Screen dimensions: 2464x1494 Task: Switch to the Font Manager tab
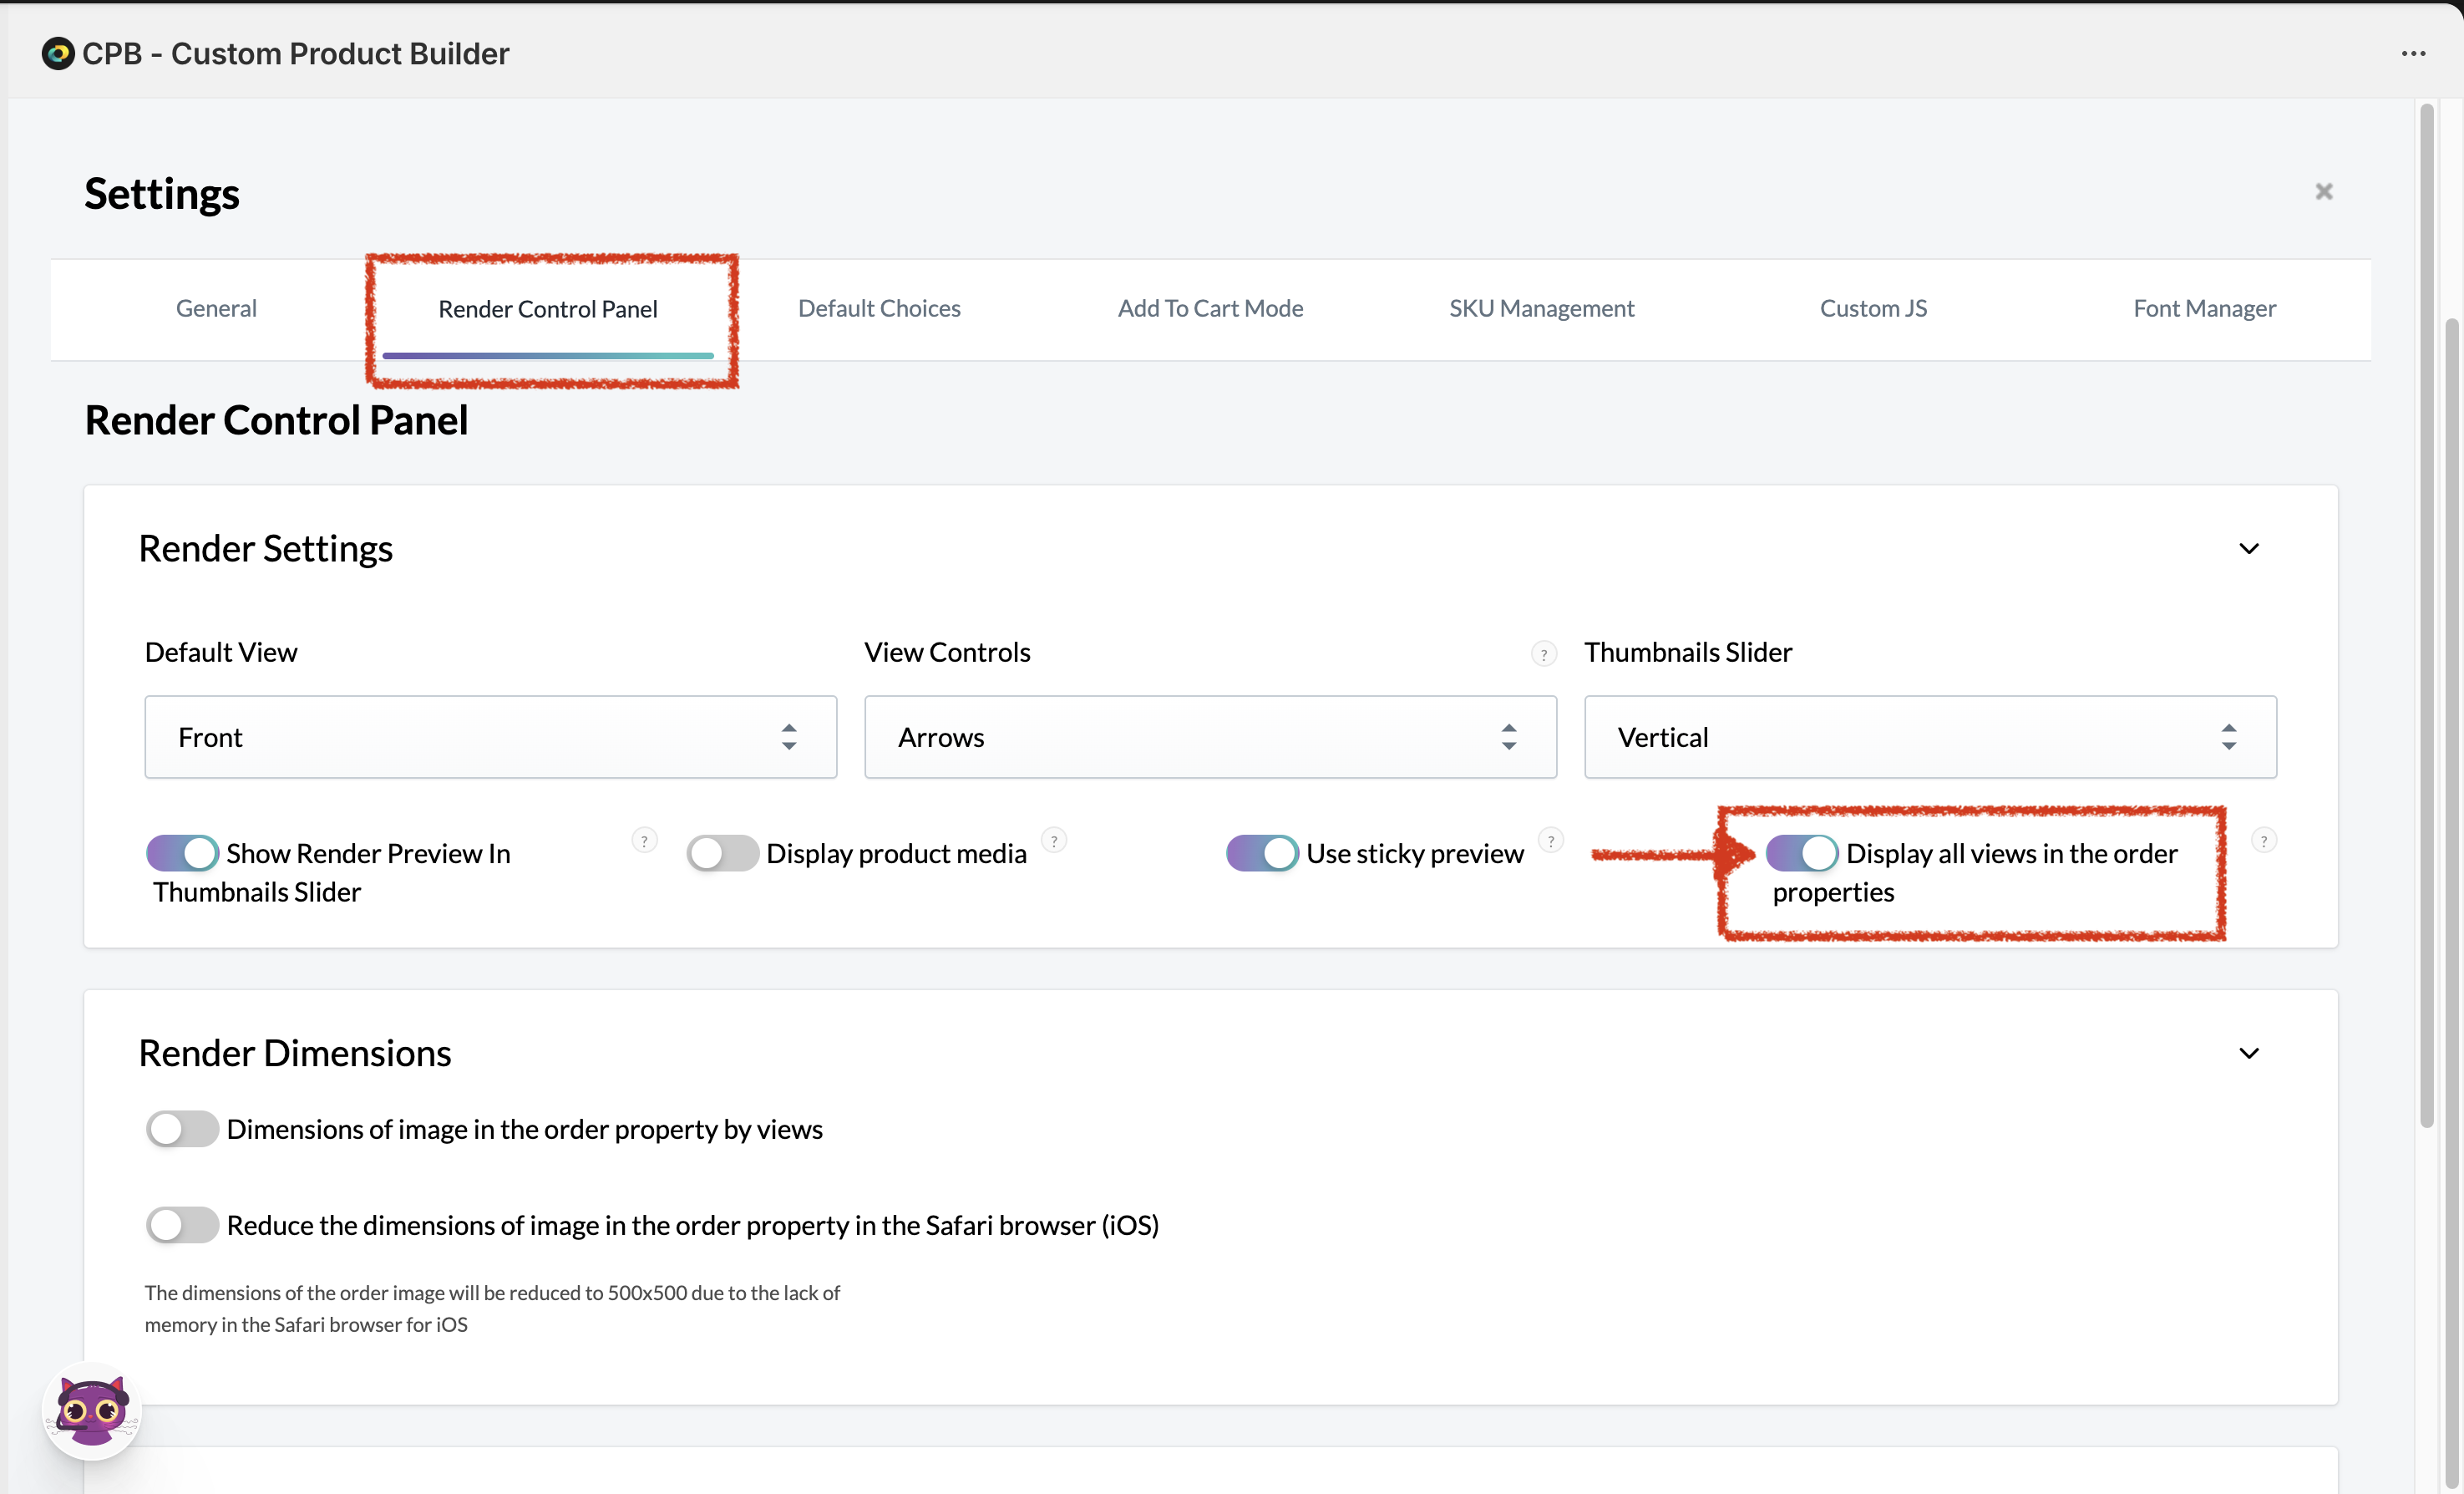2204,308
